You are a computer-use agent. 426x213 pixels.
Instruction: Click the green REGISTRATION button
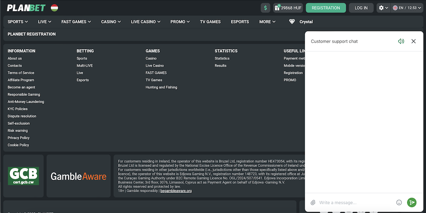pyautogui.click(x=326, y=8)
